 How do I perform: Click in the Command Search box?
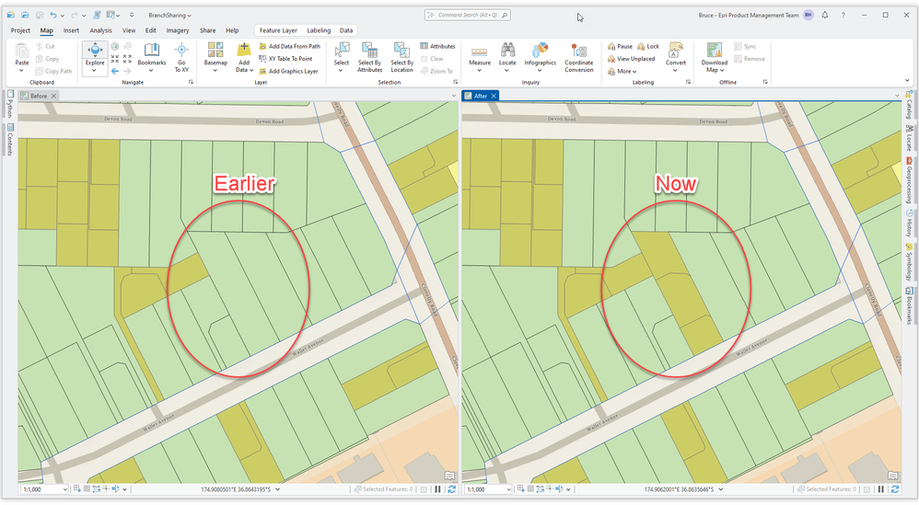(468, 16)
